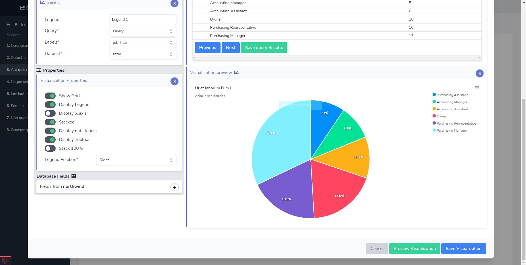
Task: Click the Legend 1 text field
Action: 143,20
